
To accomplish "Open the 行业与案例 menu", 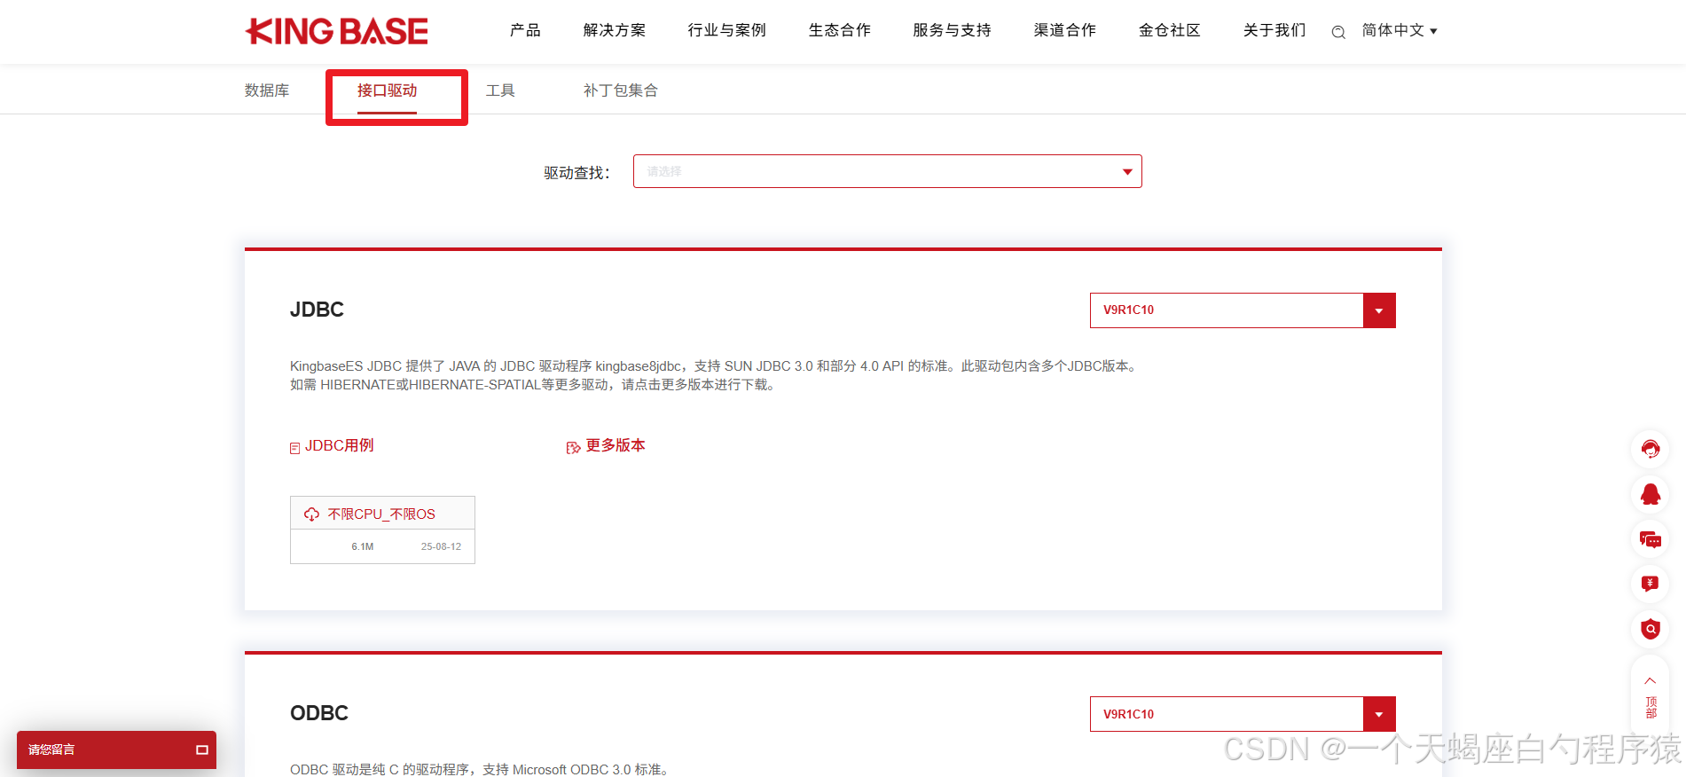I will 727,31.
